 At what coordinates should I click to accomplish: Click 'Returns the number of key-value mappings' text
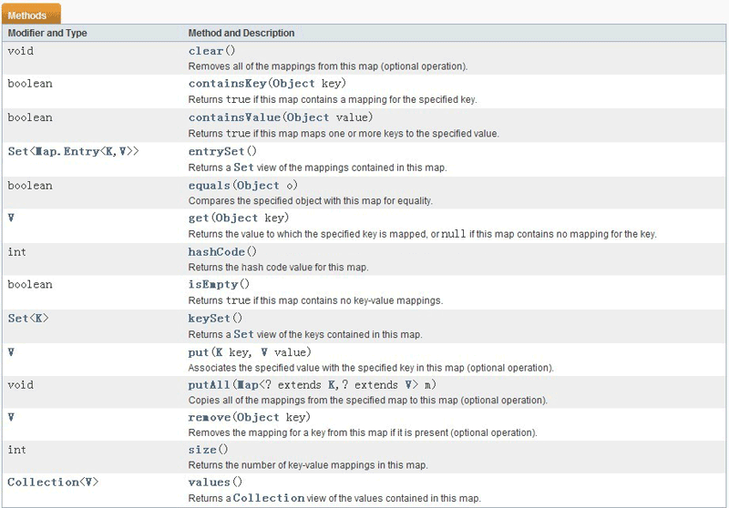(x=308, y=465)
